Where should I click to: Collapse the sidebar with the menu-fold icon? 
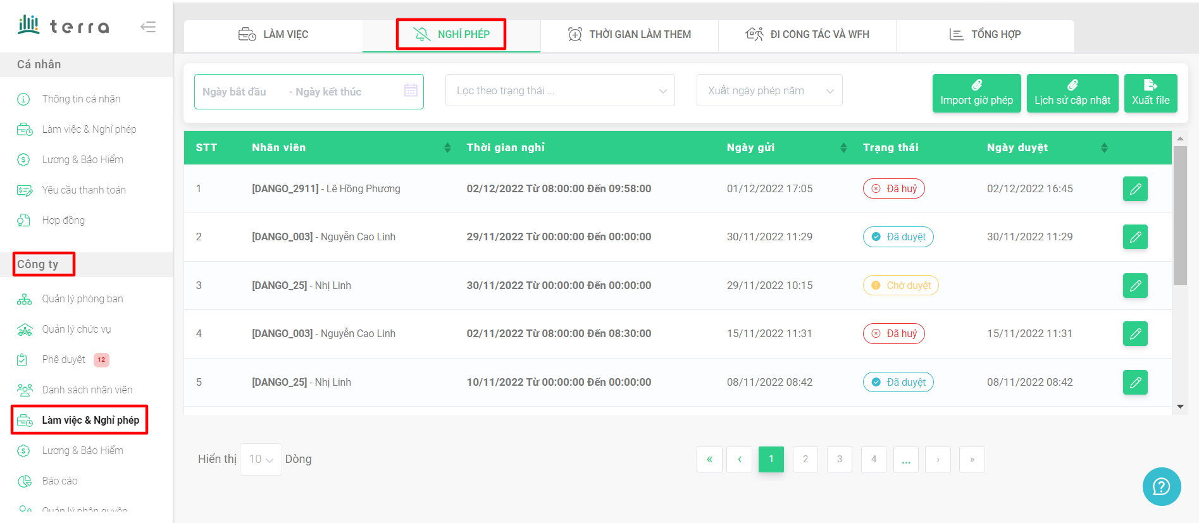click(148, 27)
